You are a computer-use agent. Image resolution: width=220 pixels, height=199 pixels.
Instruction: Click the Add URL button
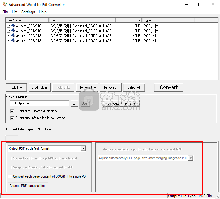tap(63, 87)
